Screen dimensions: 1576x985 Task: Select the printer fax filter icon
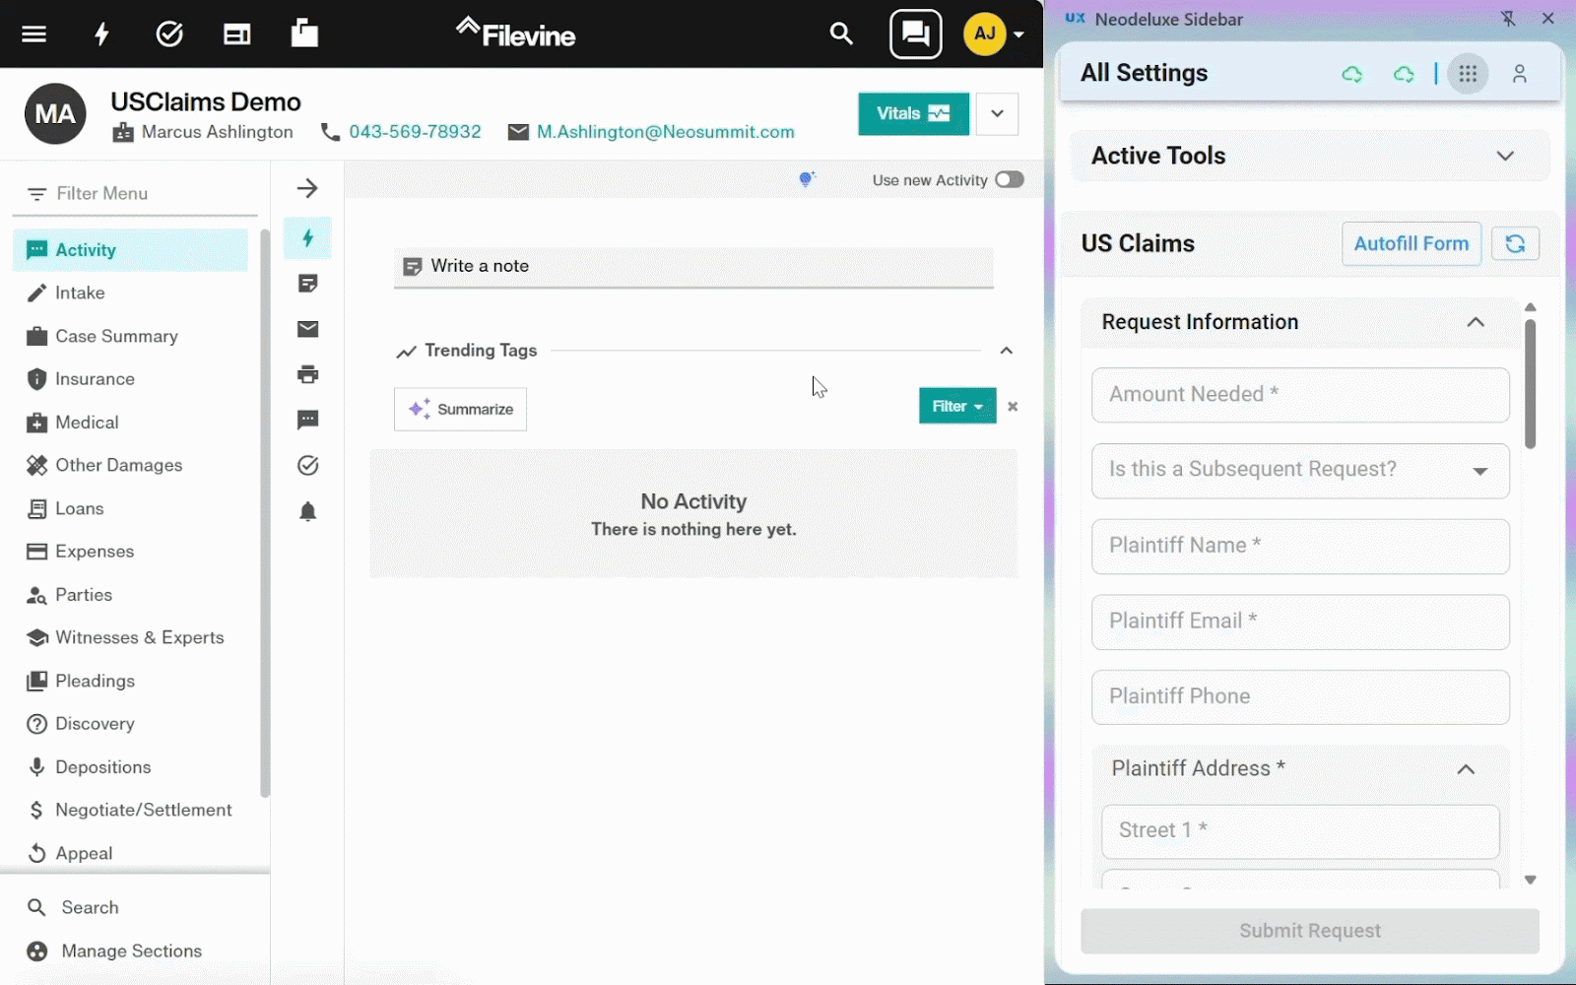[307, 374]
